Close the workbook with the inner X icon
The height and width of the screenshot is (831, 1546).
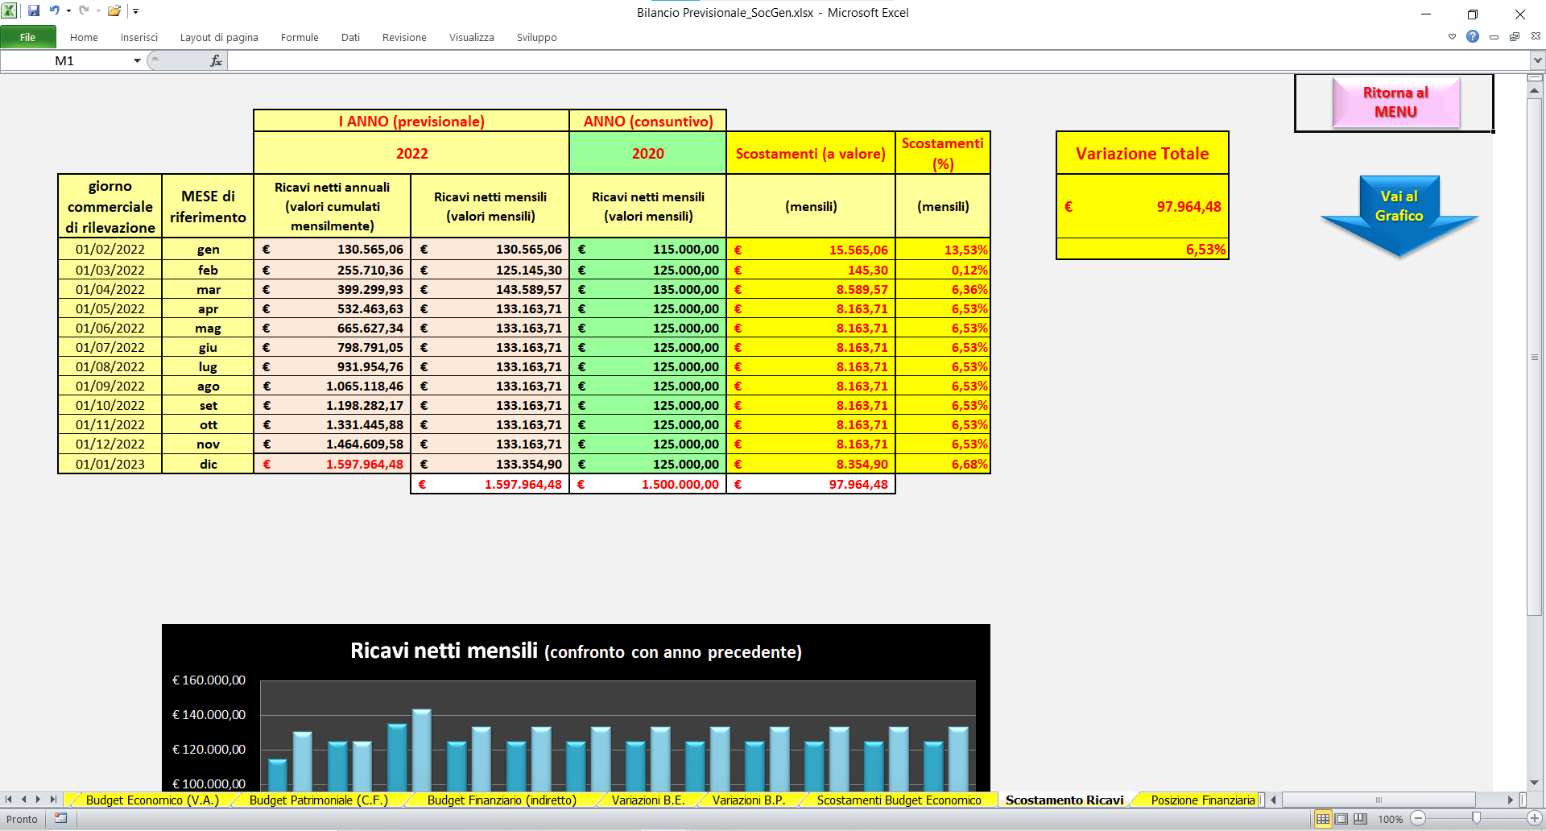[x=1536, y=36]
